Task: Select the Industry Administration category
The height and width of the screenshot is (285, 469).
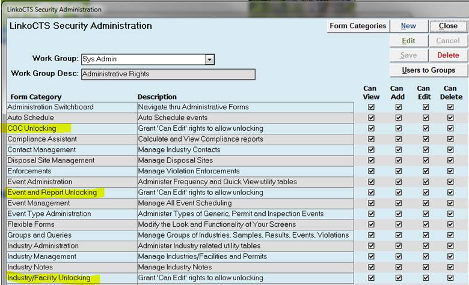Action: 72,246
